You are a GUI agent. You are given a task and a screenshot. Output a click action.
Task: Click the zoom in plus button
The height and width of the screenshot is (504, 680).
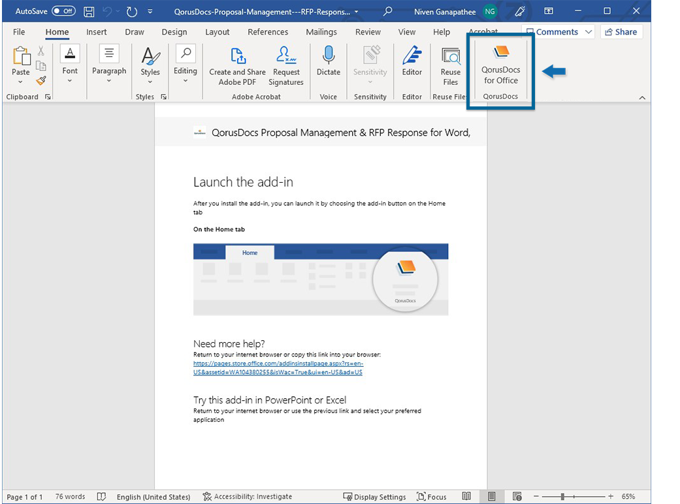coord(611,497)
